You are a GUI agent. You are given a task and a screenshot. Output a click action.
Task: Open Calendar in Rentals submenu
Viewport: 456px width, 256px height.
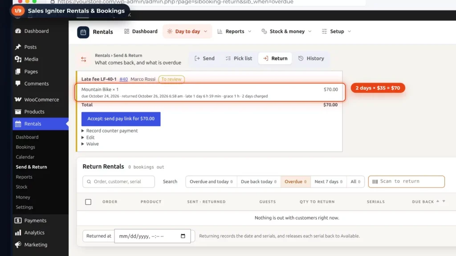click(25, 157)
